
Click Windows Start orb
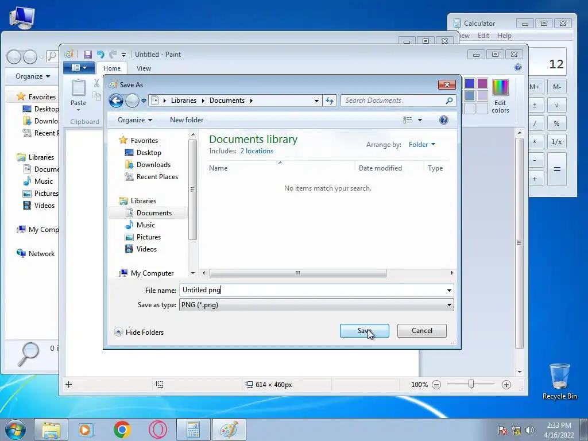click(16, 430)
